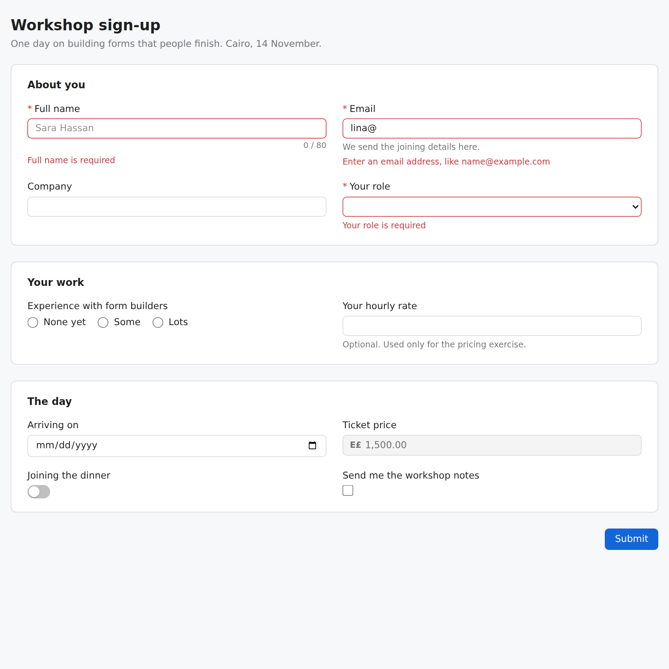Click the Company text field

[x=177, y=207]
